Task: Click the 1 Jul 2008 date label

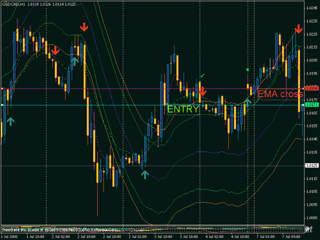Action: click(x=9, y=237)
